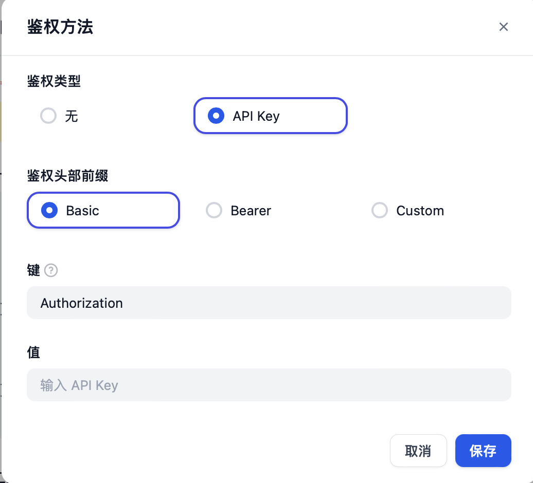
Task: Select the 无 radio circle
Action: tap(48, 116)
